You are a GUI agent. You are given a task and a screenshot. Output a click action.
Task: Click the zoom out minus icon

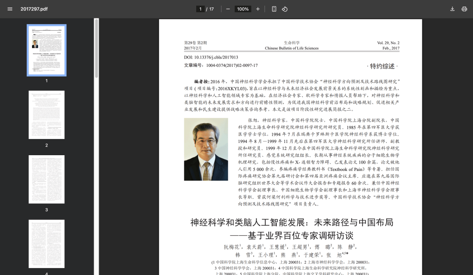[x=228, y=9]
